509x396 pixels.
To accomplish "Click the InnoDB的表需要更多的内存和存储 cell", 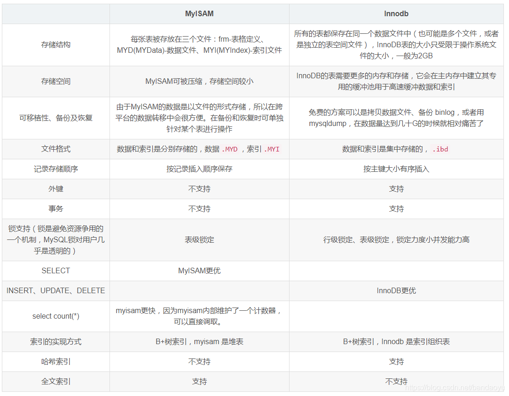I will click(396, 82).
